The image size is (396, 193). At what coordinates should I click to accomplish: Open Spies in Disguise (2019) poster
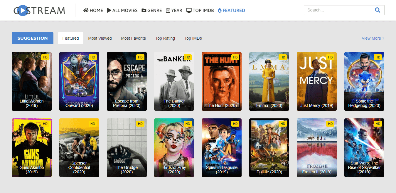coord(222,148)
